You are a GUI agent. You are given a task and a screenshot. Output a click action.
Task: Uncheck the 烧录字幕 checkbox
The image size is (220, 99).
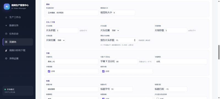point(103,71)
